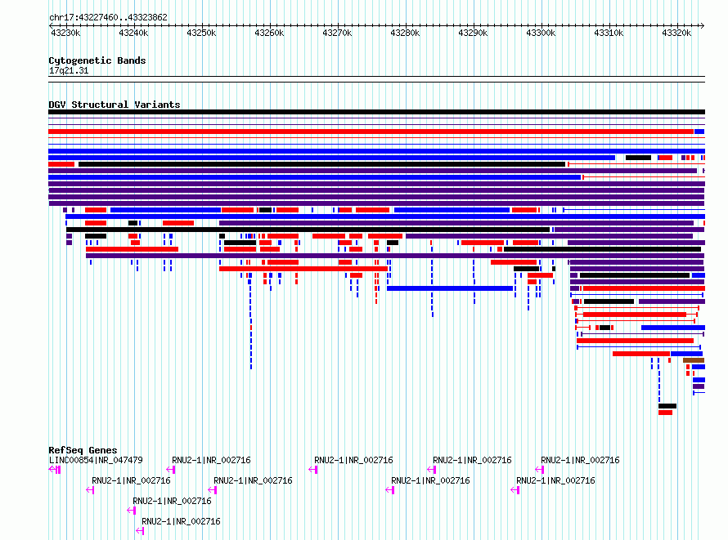
Task: Click the 43300k ruler label
Action: click(541, 33)
